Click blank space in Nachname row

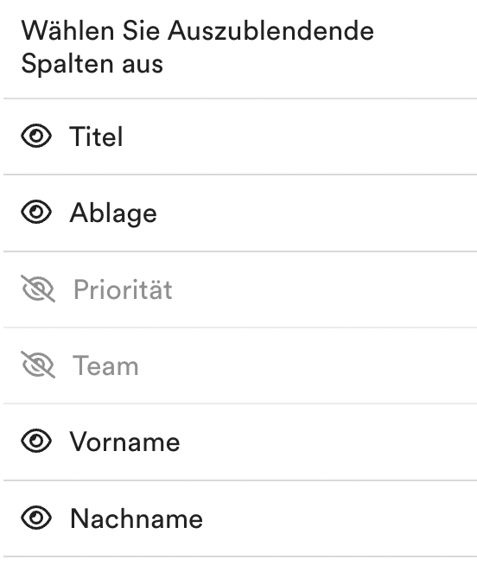[x=340, y=518]
